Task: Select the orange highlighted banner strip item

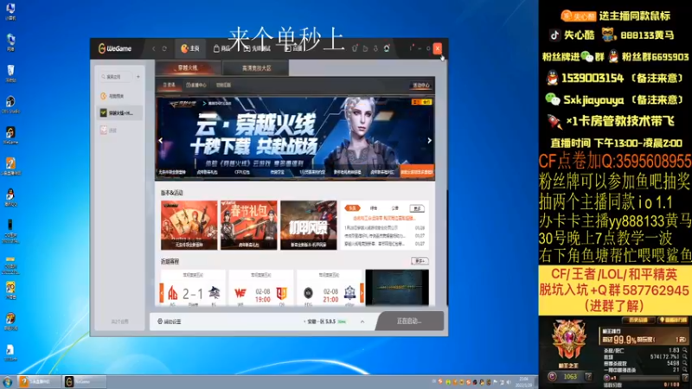Action: point(417,172)
